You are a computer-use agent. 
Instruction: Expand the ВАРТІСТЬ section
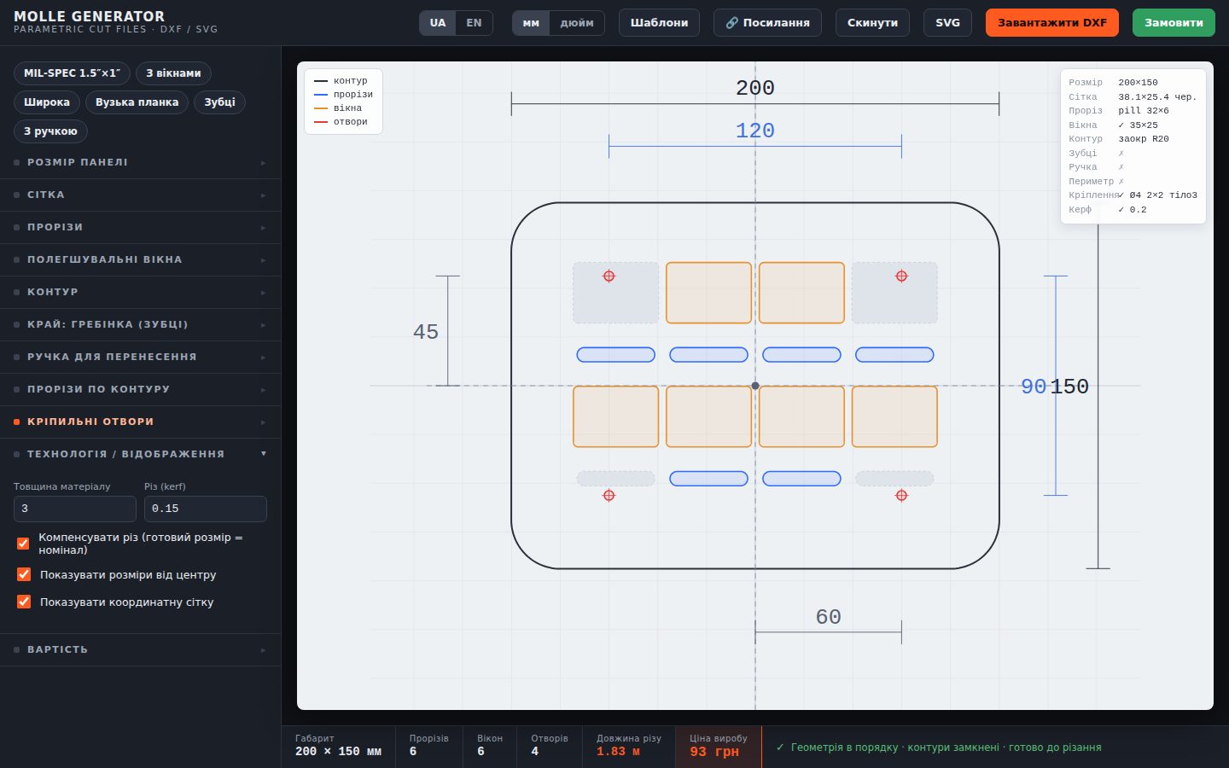[140, 649]
